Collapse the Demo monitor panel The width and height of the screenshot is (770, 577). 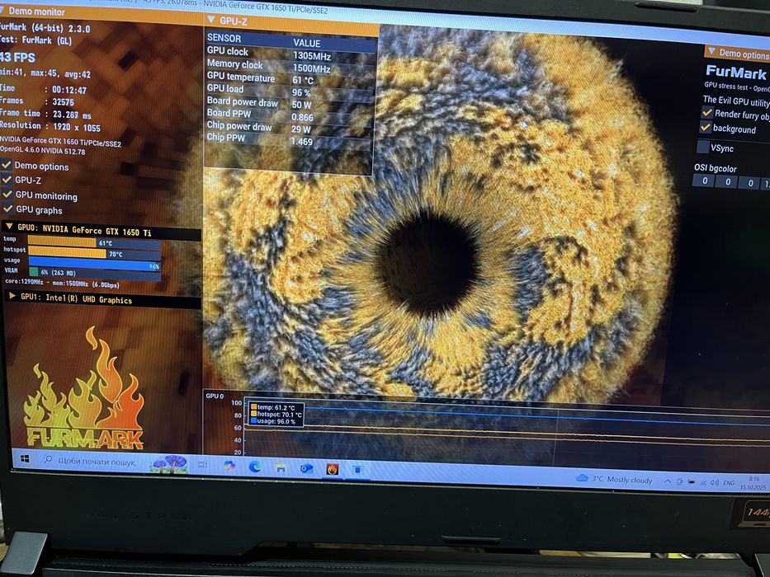[x=2, y=9]
